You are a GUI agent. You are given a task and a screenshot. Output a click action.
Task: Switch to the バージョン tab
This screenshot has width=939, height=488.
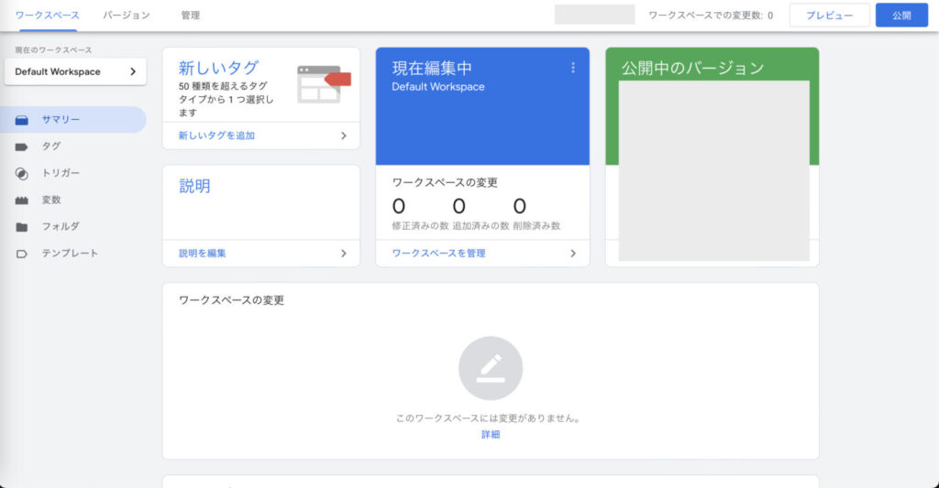127,16
